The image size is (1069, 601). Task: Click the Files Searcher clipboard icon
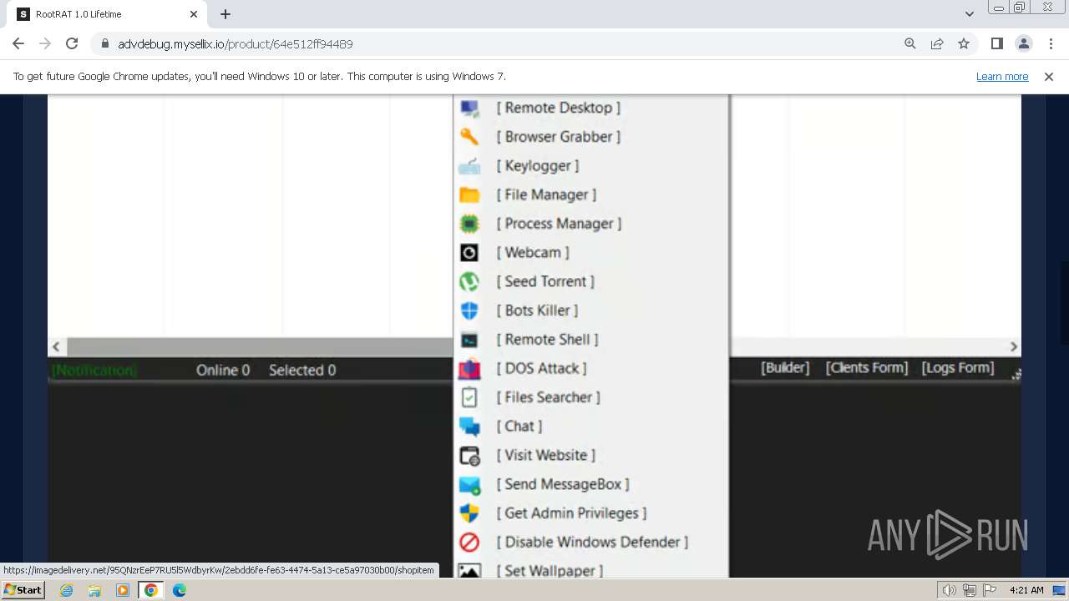469,397
